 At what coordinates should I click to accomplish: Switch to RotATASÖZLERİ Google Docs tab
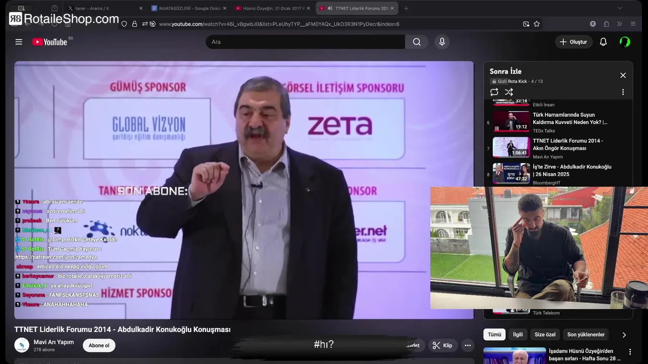coord(188,8)
